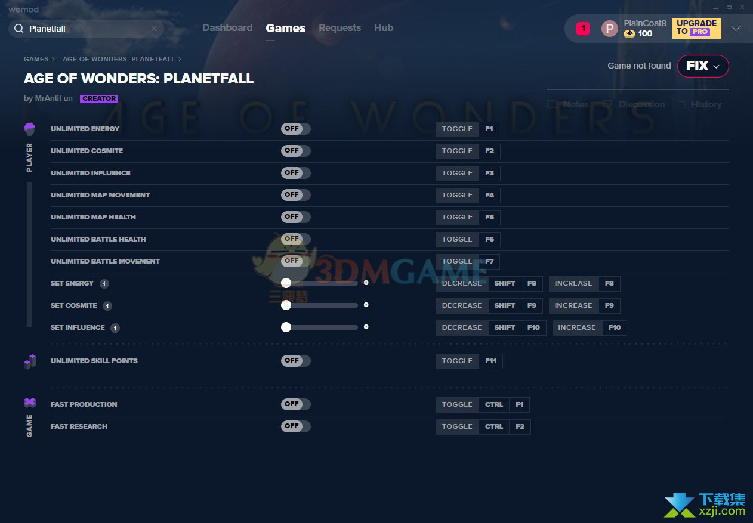Enable Unlimited Influence
Image resolution: width=753 pixels, height=523 pixels.
[x=296, y=173]
